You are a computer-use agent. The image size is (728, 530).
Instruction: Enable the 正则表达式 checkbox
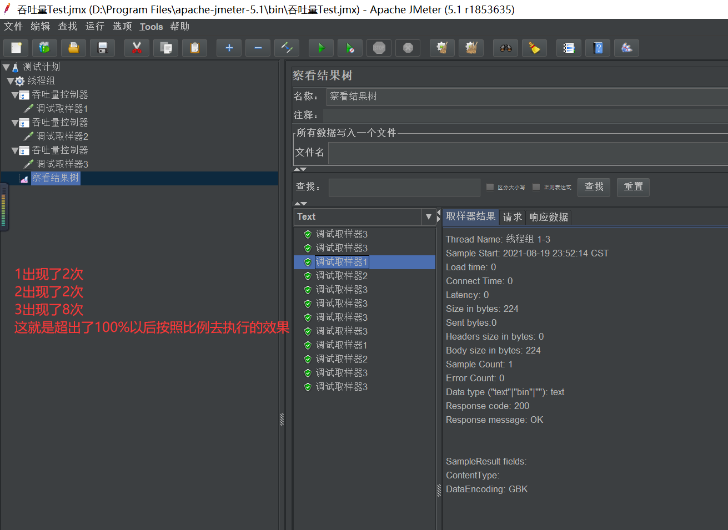coord(535,188)
